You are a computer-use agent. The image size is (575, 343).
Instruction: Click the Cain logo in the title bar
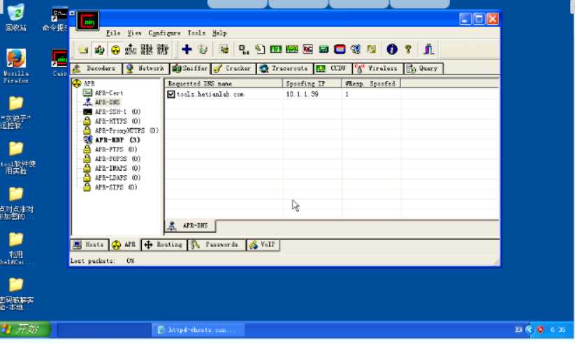coord(87,21)
